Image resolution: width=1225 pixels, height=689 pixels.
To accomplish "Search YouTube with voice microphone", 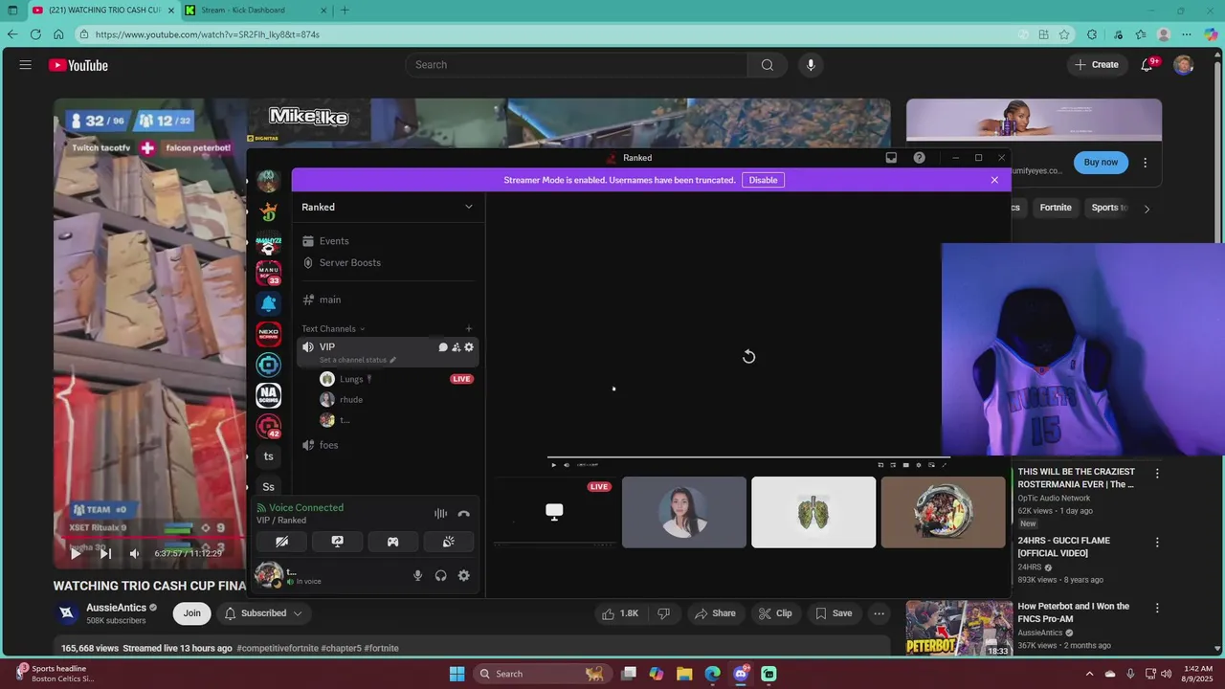I will click(x=811, y=65).
